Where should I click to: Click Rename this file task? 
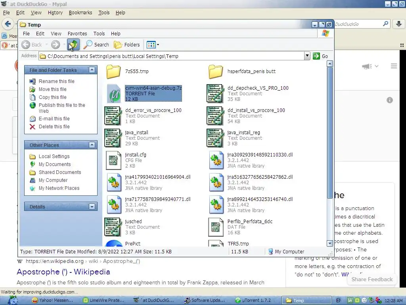tap(56, 81)
